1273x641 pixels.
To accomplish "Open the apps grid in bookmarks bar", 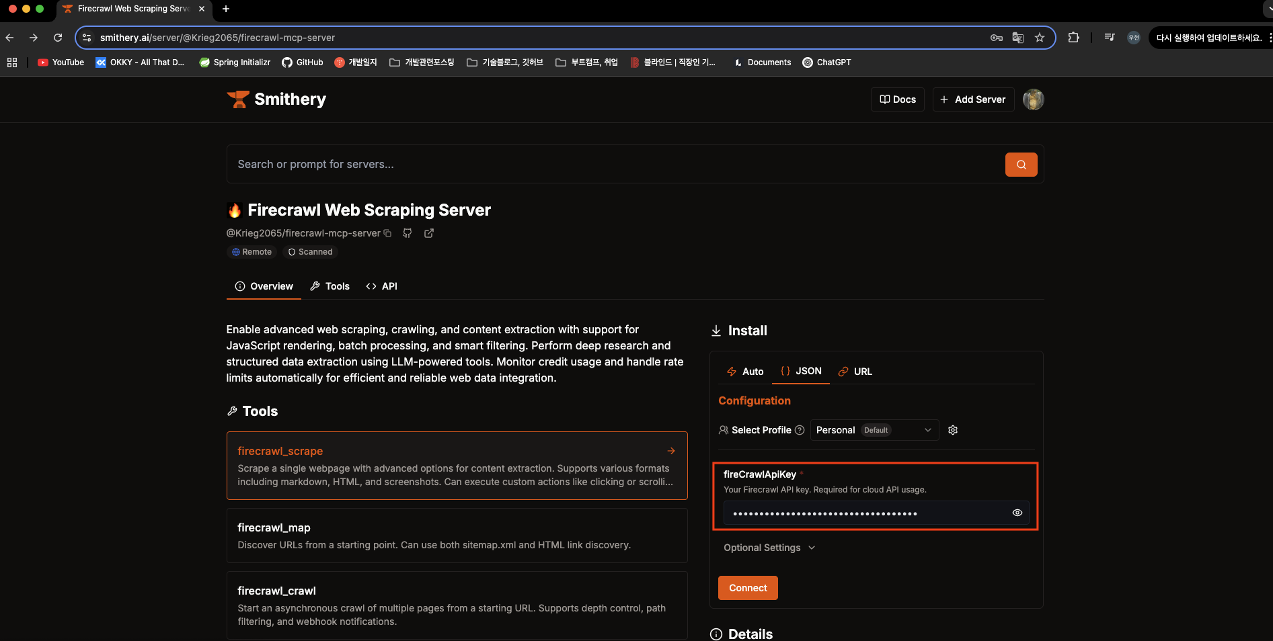I will coord(12,62).
